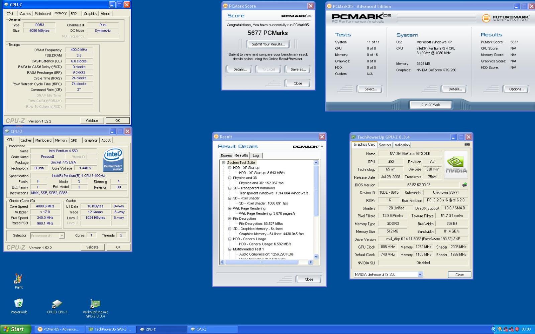The width and height of the screenshot is (535, 334).
Task: Click Validate in the CPU-Z Memory window
Action: (92, 121)
